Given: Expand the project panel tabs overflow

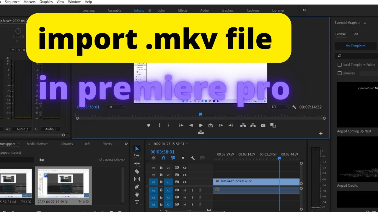Looking at the screenshot, I should point(126,144).
